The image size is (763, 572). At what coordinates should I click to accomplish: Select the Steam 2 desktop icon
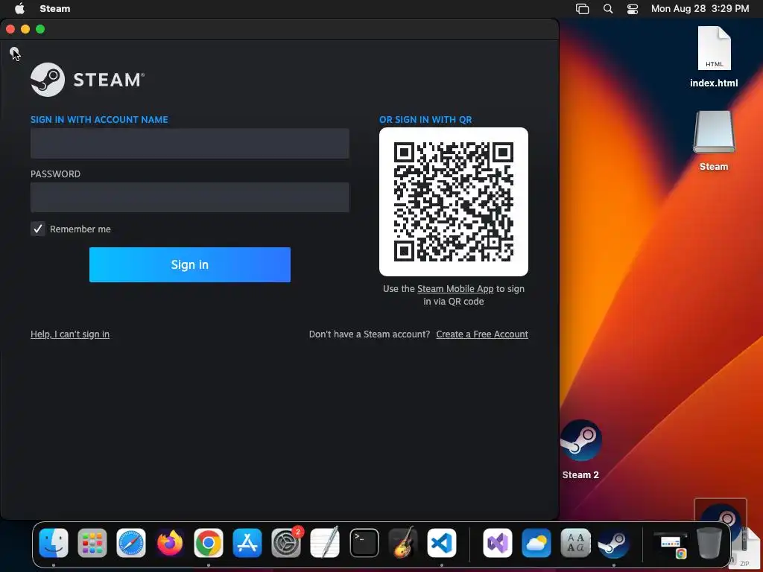(x=580, y=449)
